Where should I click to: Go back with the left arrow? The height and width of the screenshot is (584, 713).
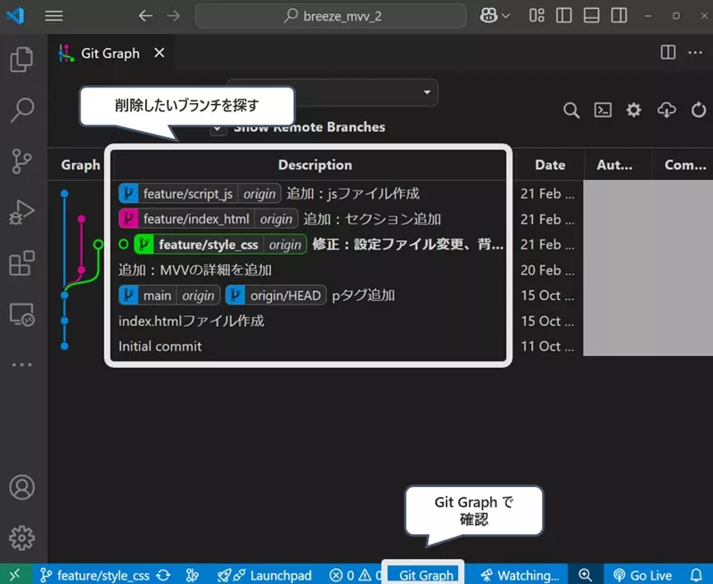(145, 16)
